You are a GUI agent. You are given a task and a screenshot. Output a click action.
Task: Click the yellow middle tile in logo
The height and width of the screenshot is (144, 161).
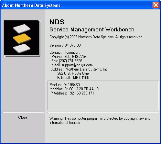22,39
